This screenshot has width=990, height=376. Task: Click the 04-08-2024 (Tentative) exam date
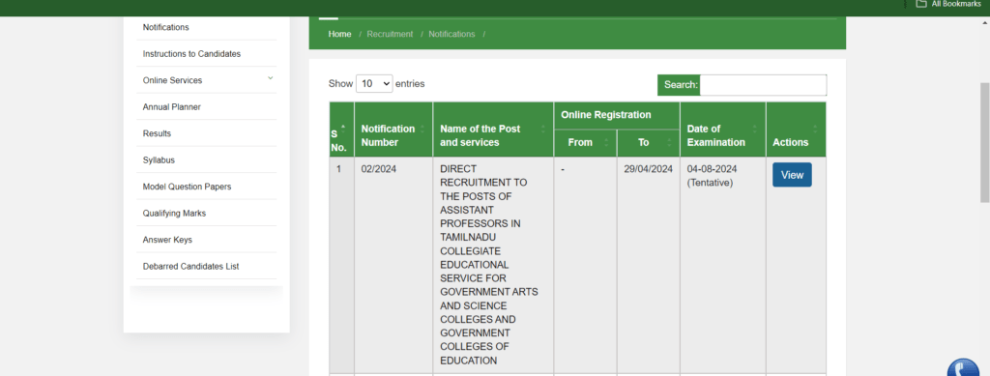(712, 175)
